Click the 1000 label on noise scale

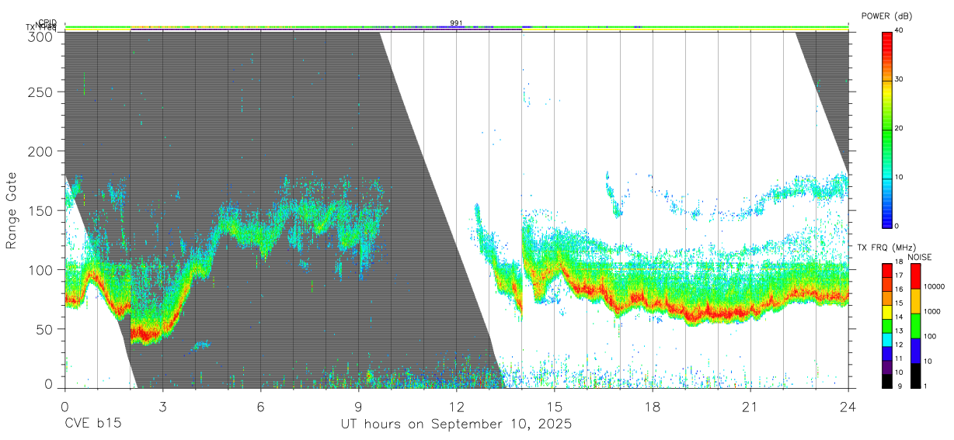(931, 311)
